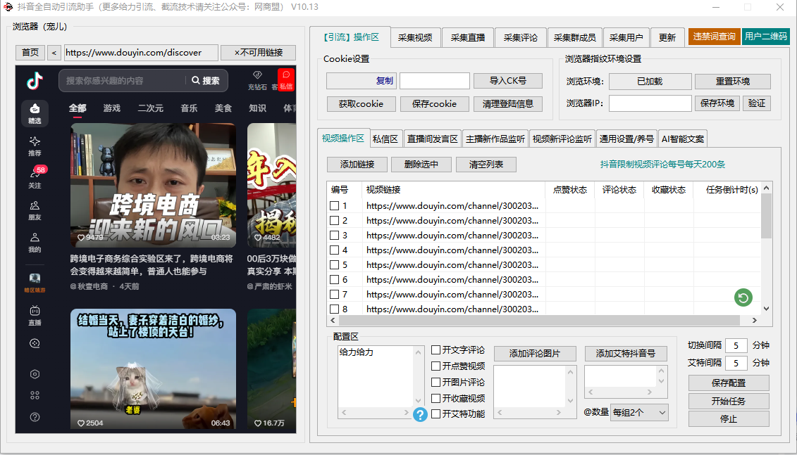Open the 我的 profile sidebar icon

[x=35, y=243]
